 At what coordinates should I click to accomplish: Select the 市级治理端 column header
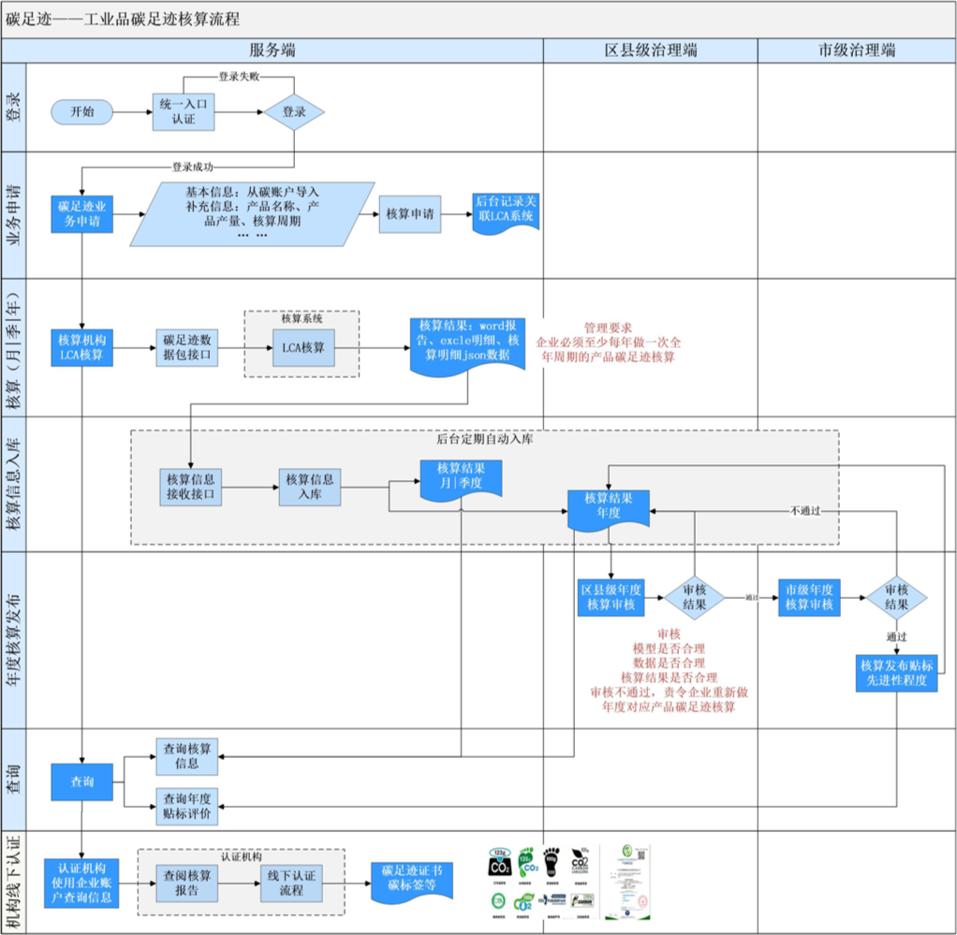[x=856, y=51]
